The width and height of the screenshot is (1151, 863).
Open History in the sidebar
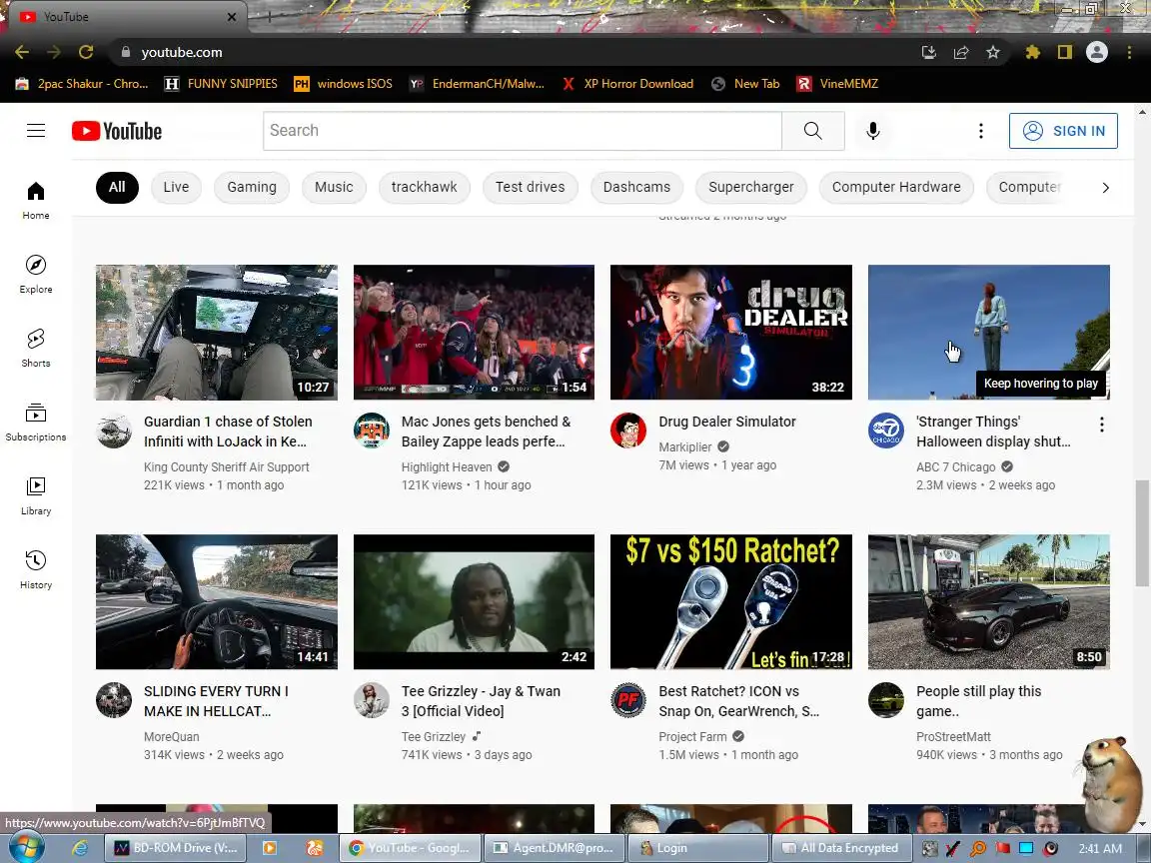36,570
